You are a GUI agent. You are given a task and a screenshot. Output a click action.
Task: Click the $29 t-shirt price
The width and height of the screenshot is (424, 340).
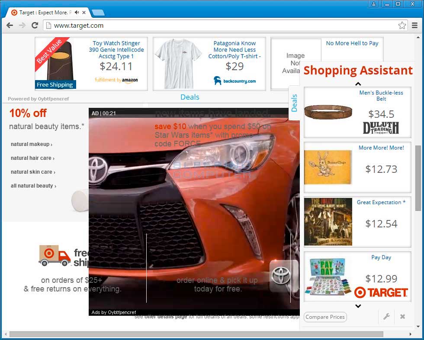click(x=234, y=66)
